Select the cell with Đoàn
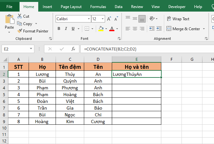 (x=42, y=101)
